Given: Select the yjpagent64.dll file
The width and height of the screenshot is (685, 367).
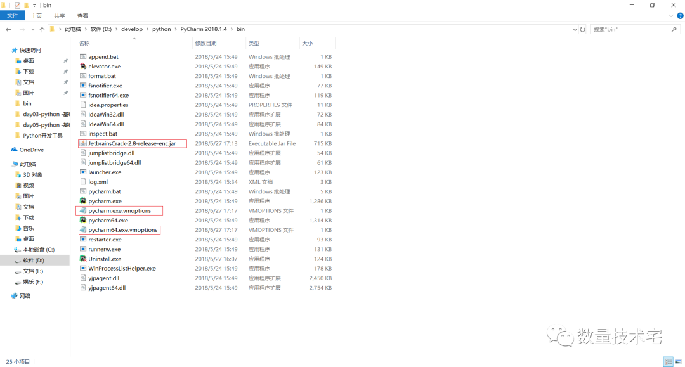Looking at the screenshot, I should (107, 287).
